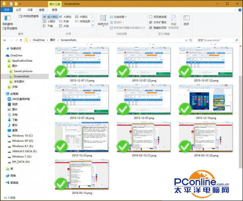Click the blue help icon
Image resolution: width=243 pixels, height=201 pixels.
pyautogui.click(x=240, y=10)
